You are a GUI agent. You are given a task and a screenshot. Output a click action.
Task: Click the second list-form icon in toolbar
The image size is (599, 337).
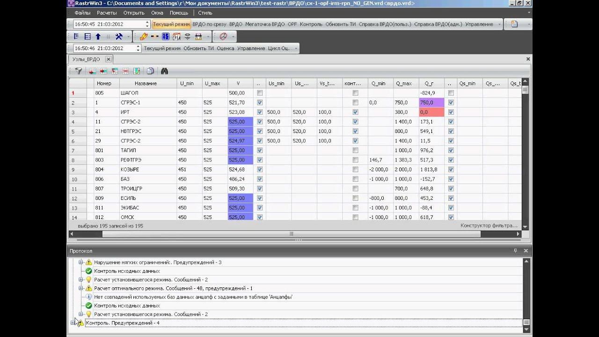click(x=88, y=36)
